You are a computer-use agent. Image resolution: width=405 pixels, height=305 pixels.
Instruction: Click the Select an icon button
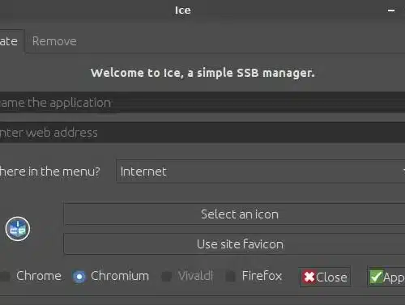234,214
